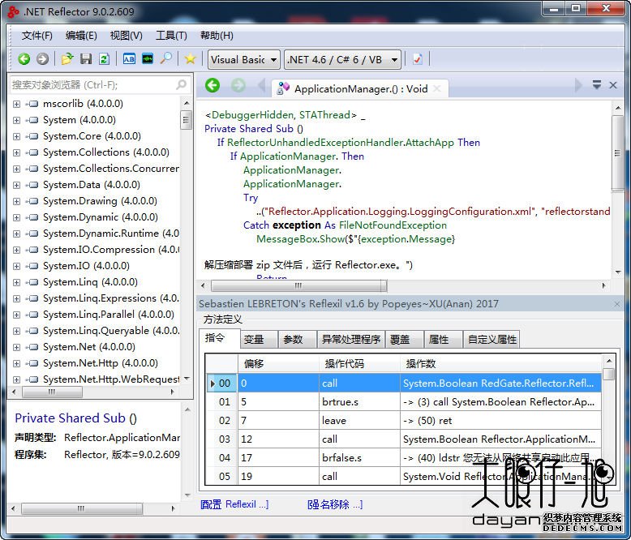The height and width of the screenshot is (540, 631).
Task: Switch to the 异常处理程序 tab
Action: 351,340
